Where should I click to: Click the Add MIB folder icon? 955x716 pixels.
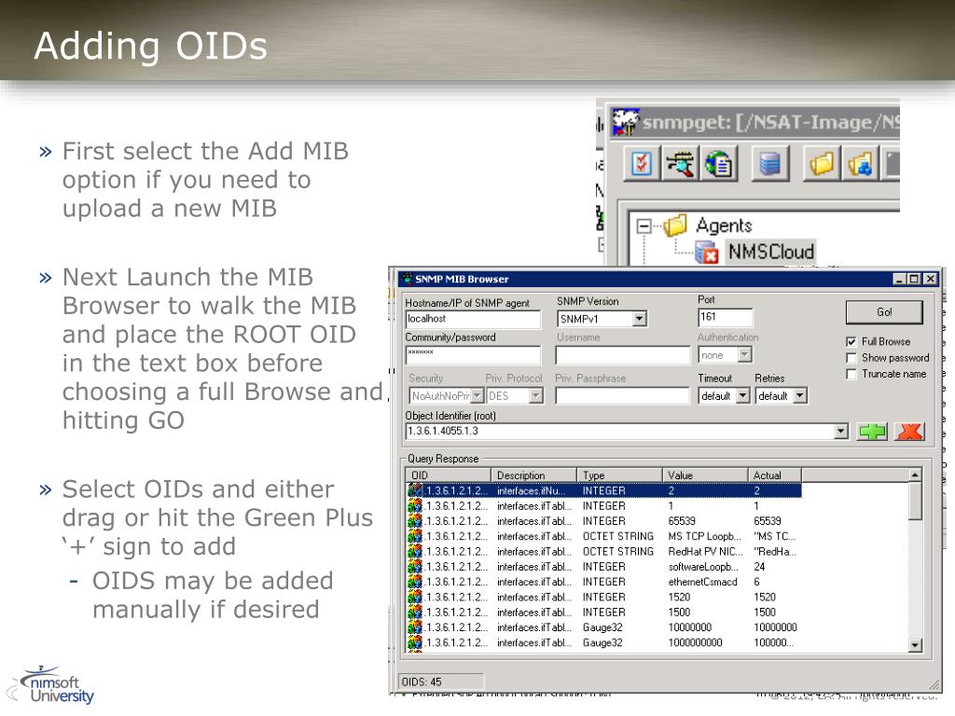point(859,163)
